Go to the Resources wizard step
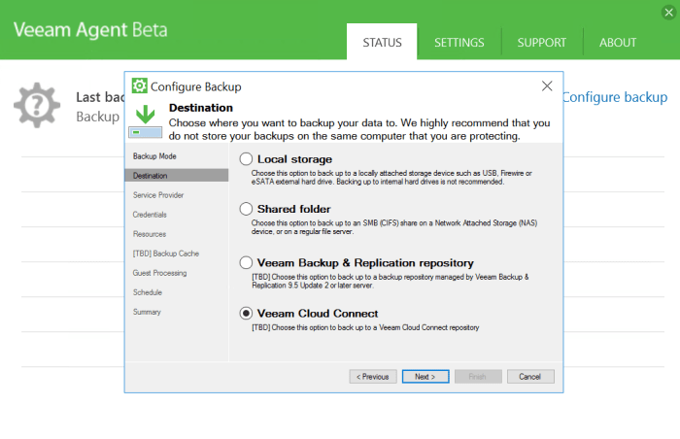 click(x=150, y=234)
